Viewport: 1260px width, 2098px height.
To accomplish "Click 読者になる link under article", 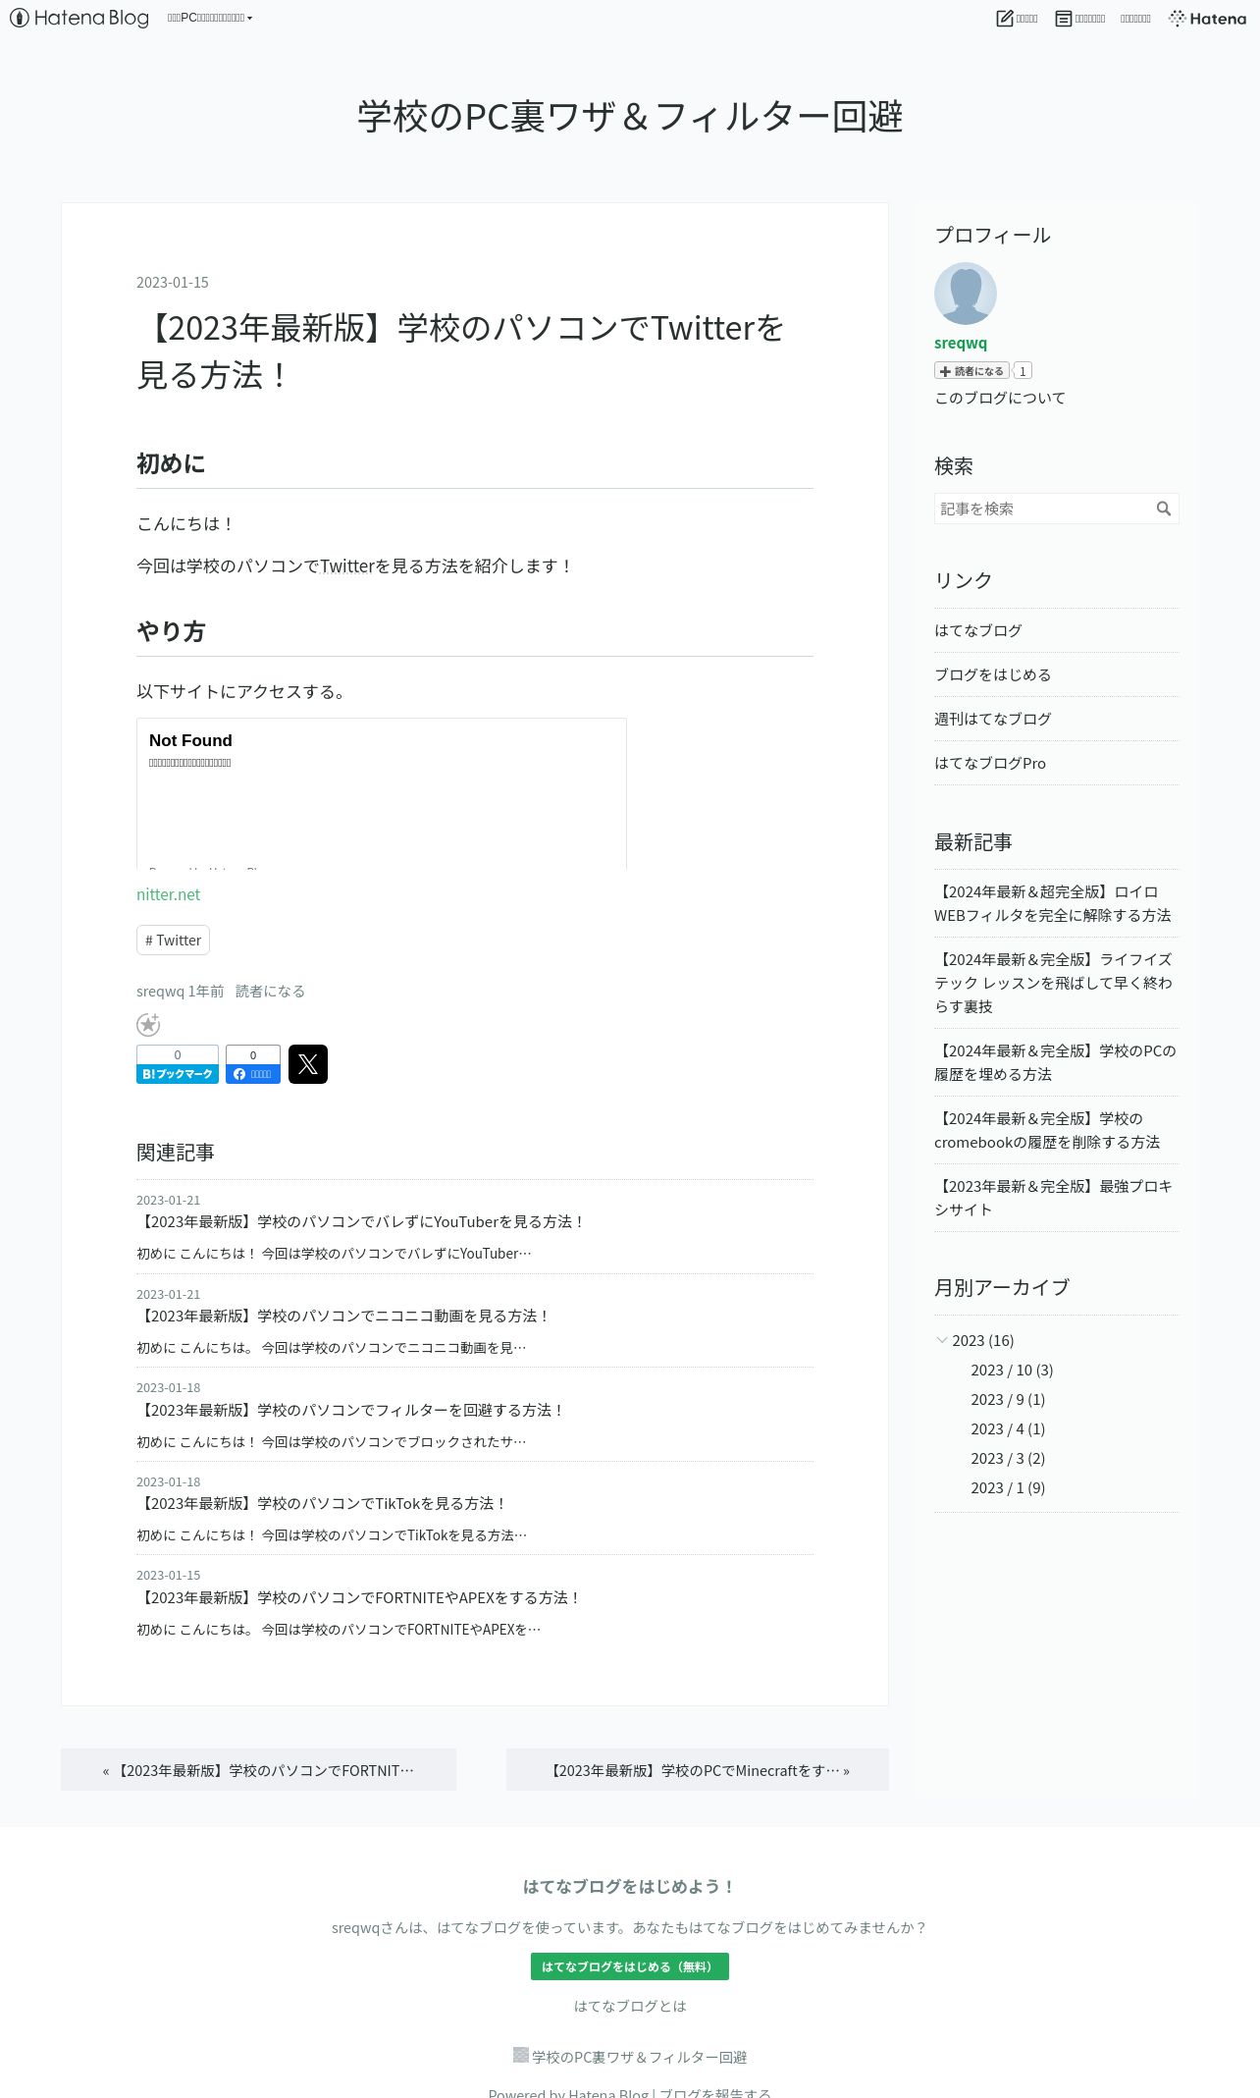I will [x=270, y=991].
